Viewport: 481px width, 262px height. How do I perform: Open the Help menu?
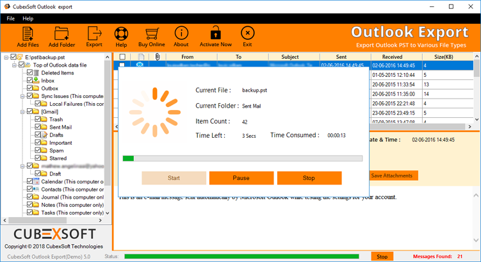(28, 19)
